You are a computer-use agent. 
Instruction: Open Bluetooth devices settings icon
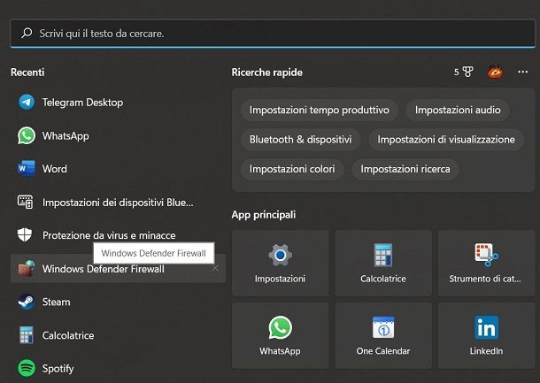click(x=26, y=202)
